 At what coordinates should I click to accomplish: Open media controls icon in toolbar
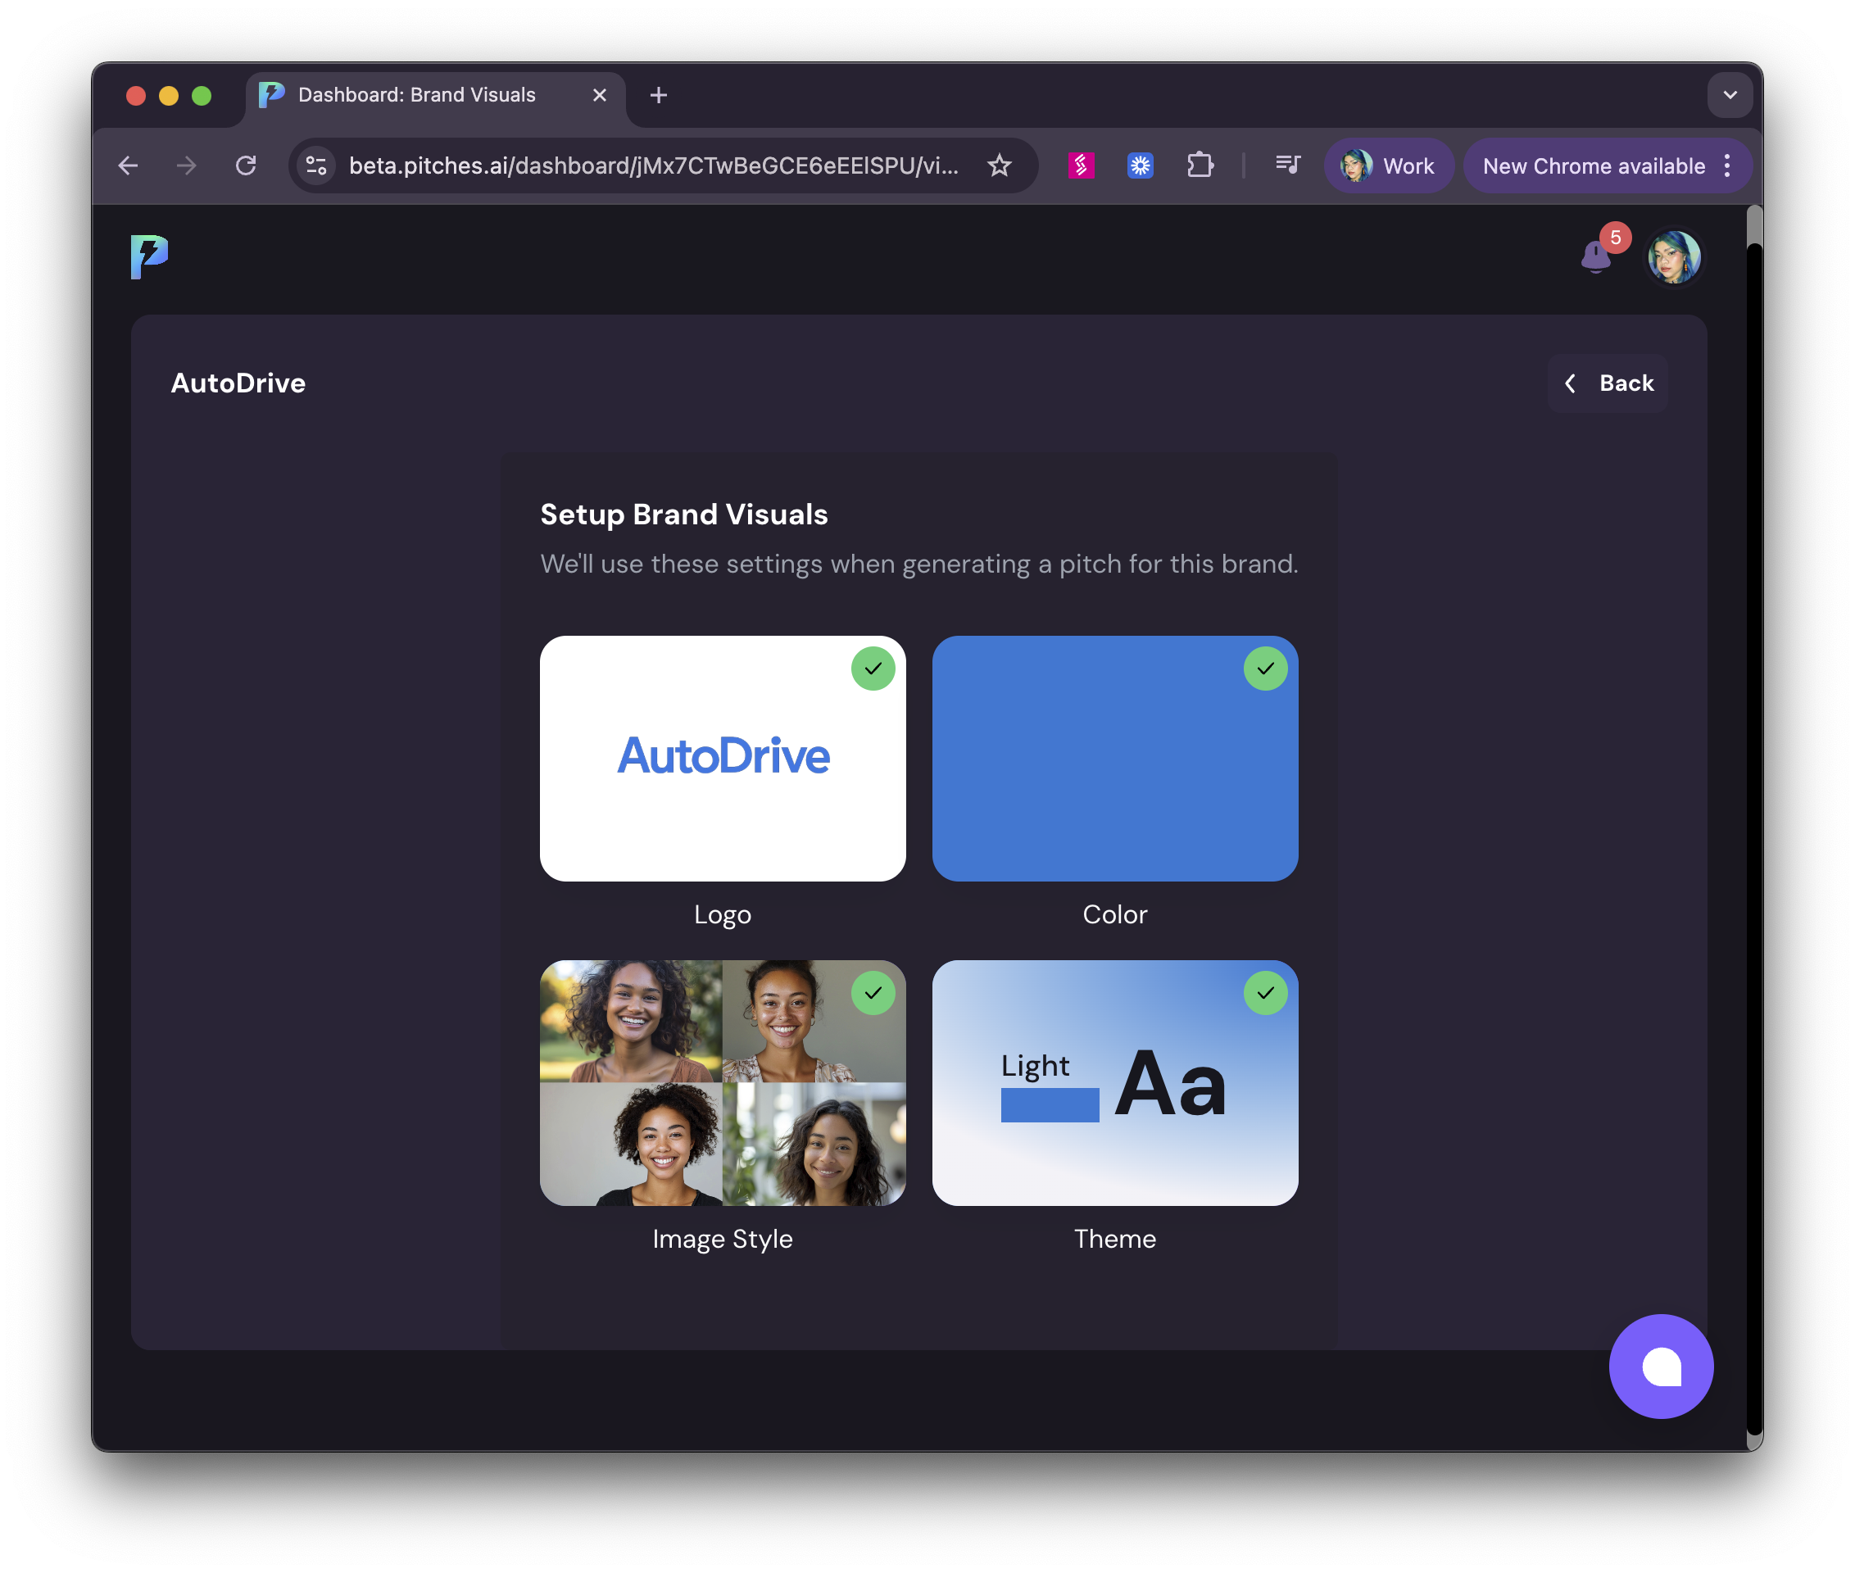(1287, 165)
